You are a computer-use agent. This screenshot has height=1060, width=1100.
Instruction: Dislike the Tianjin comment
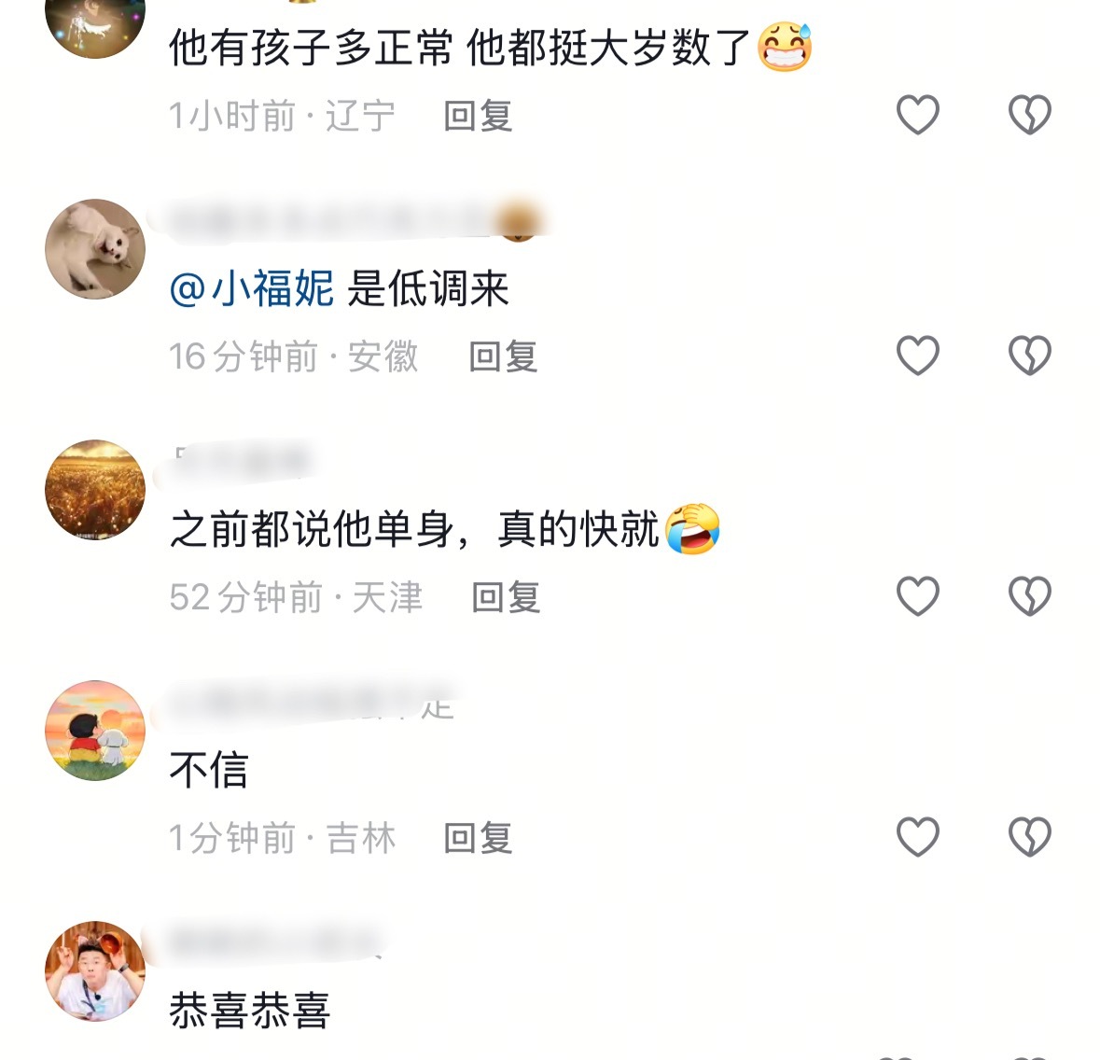click(x=1030, y=596)
